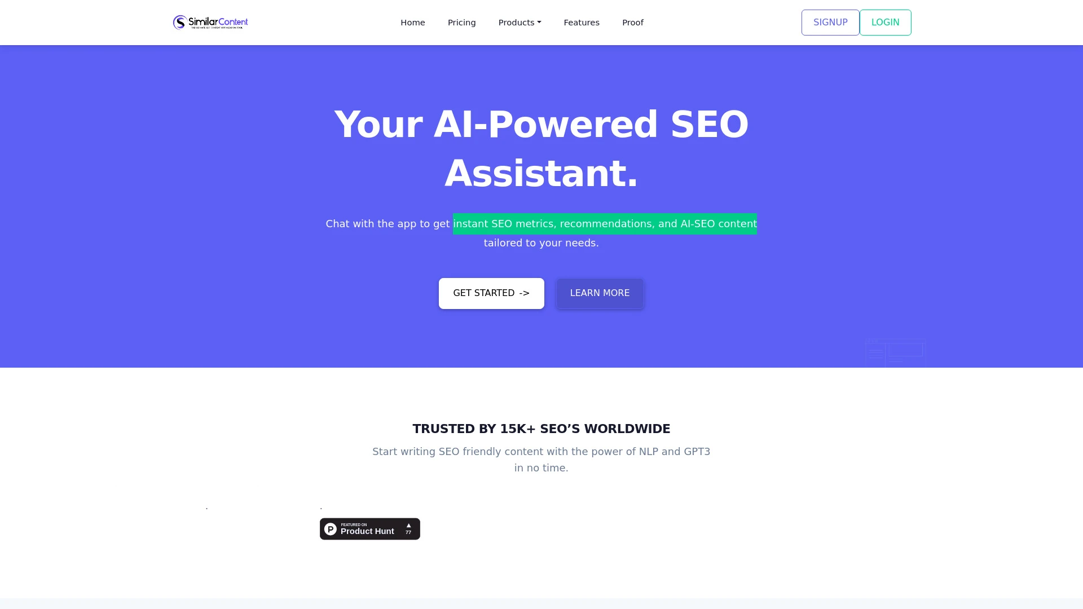Viewport: 1083px width, 609px height.
Task: Click the Pricing menu item
Action: click(x=461, y=23)
